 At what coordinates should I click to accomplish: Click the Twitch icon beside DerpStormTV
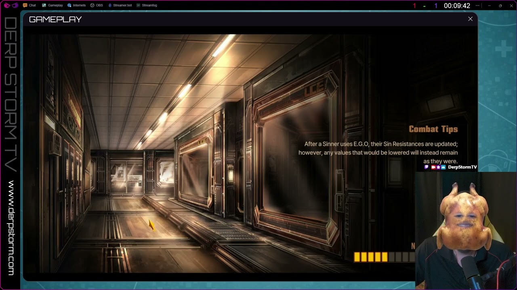[427, 167]
